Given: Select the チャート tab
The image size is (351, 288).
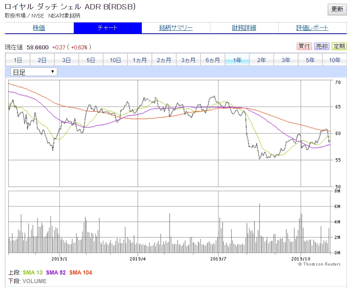Looking at the screenshot, I should (x=108, y=28).
